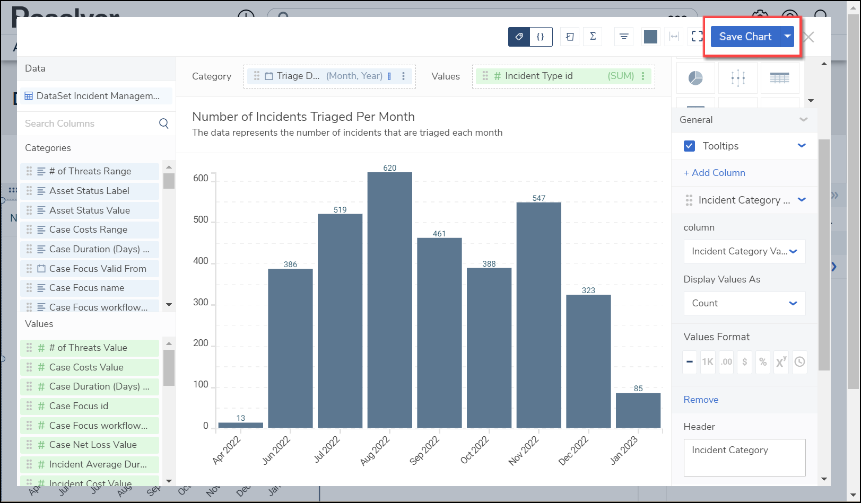
Task: Open the Display Values As Count dropdown
Action: (744, 303)
